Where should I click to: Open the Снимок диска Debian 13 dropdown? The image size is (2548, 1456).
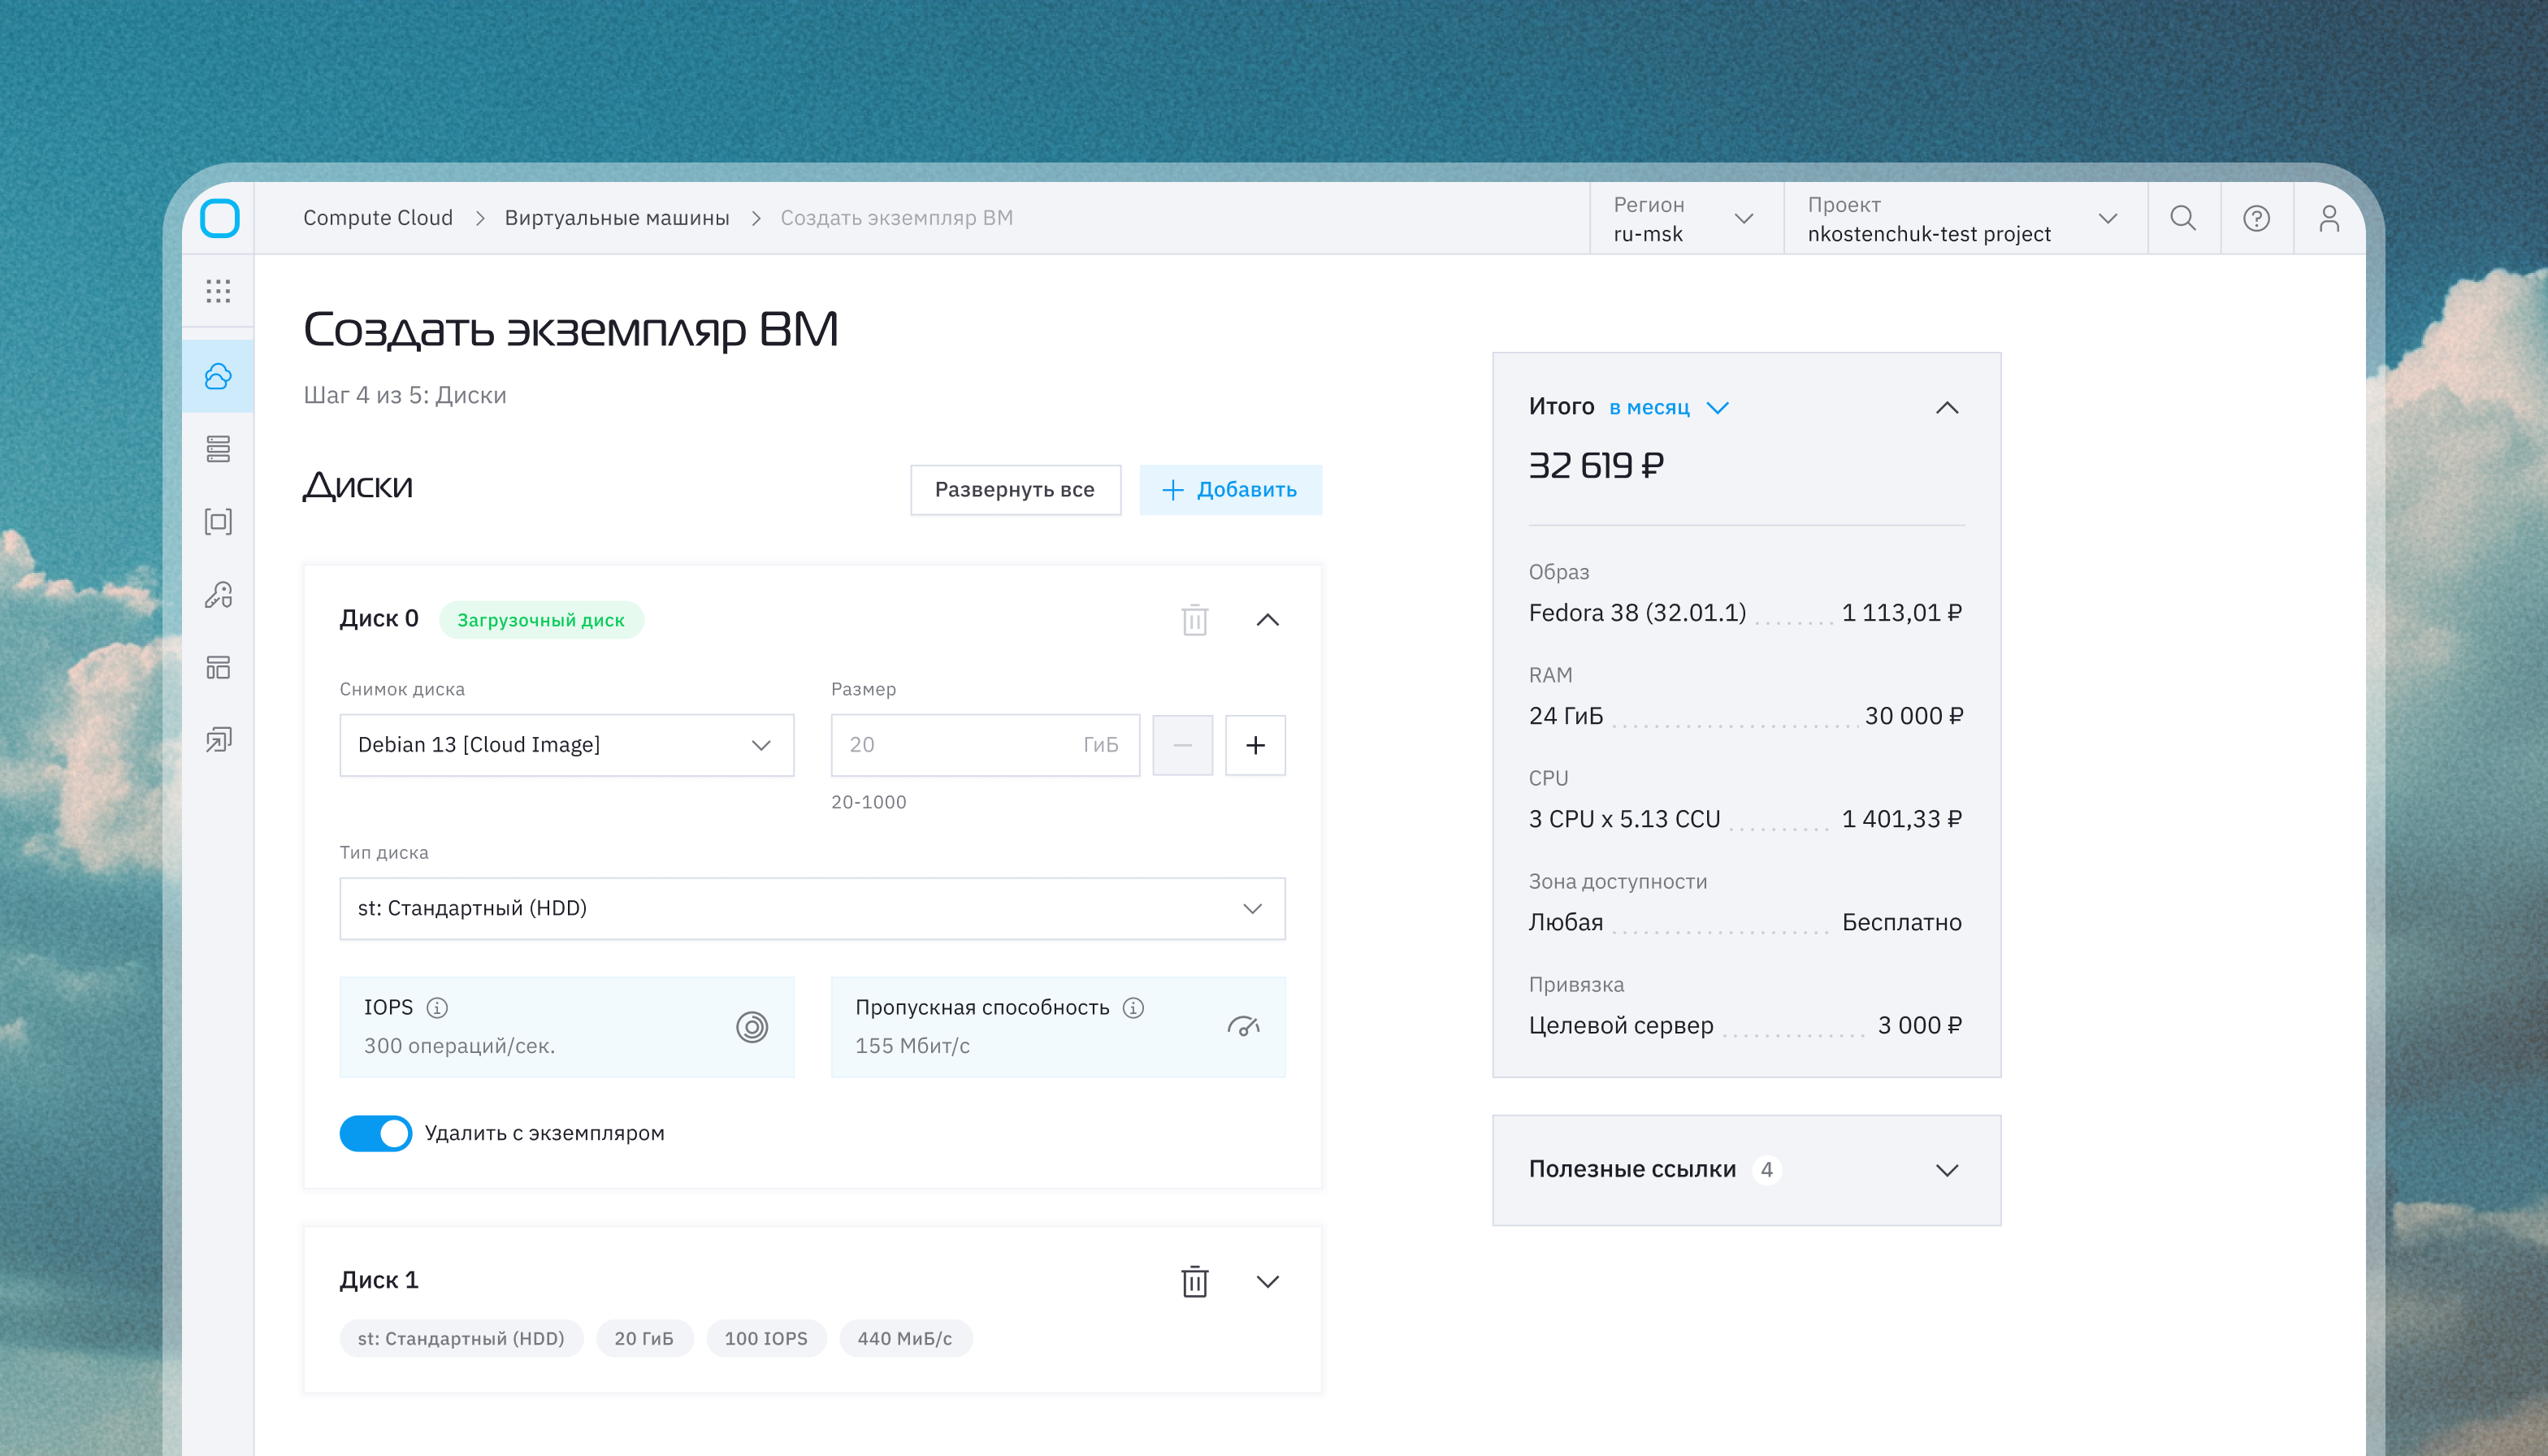tap(567, 745)
